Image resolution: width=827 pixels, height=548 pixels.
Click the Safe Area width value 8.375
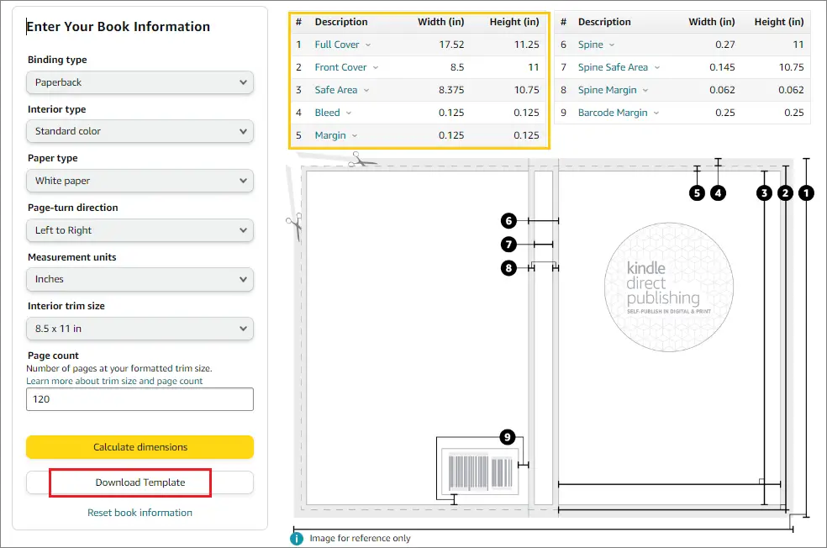click(x=451, y=90)
